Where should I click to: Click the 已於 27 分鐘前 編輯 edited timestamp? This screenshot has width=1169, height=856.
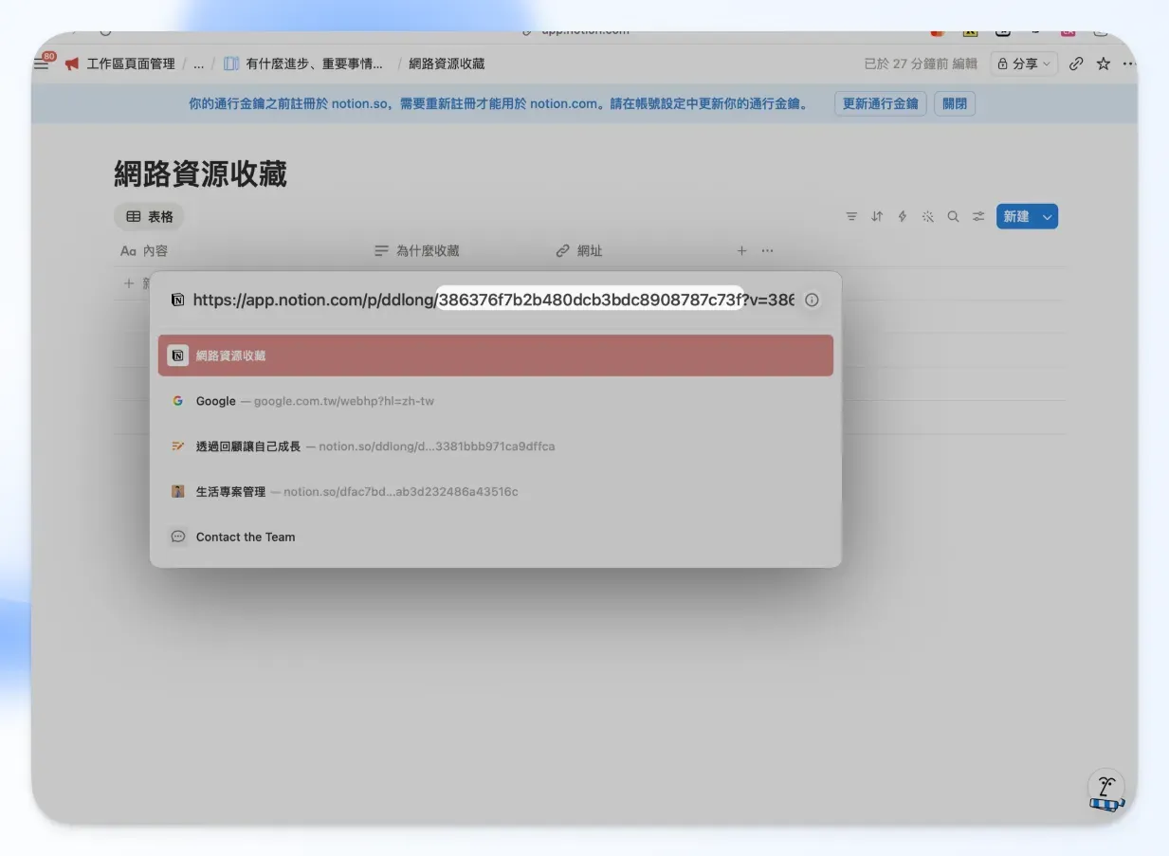point(921,64)
